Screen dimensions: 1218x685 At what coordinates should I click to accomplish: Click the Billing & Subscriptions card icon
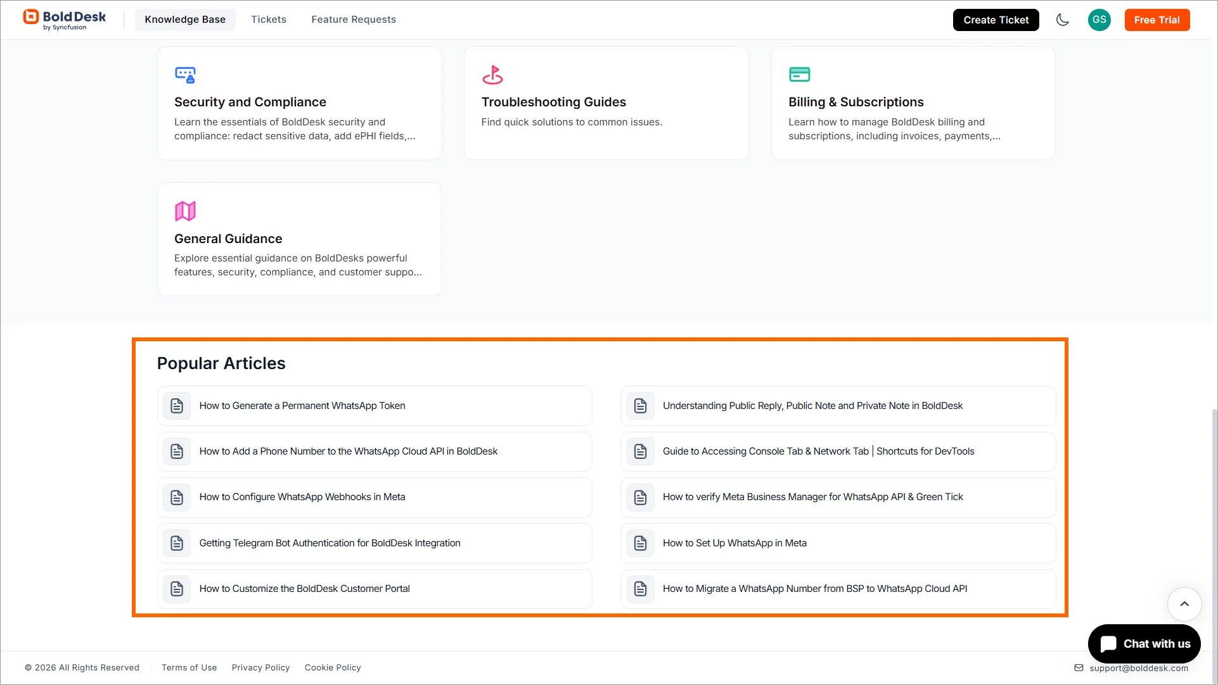point(799,75)
